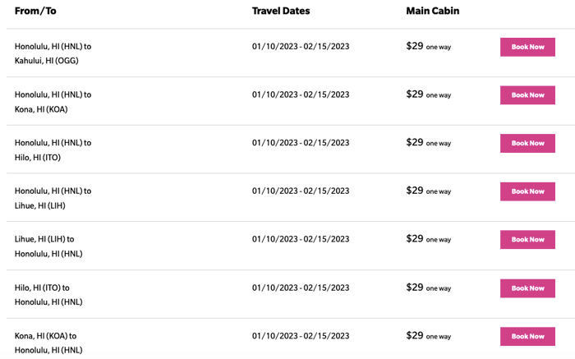Screen dimensions: 575x359
Task: Click the Travel Dates column header
Action: (281, 12)
